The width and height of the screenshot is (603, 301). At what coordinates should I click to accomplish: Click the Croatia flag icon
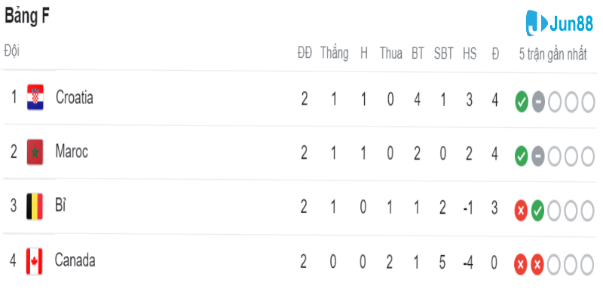[x=35, y=98]
